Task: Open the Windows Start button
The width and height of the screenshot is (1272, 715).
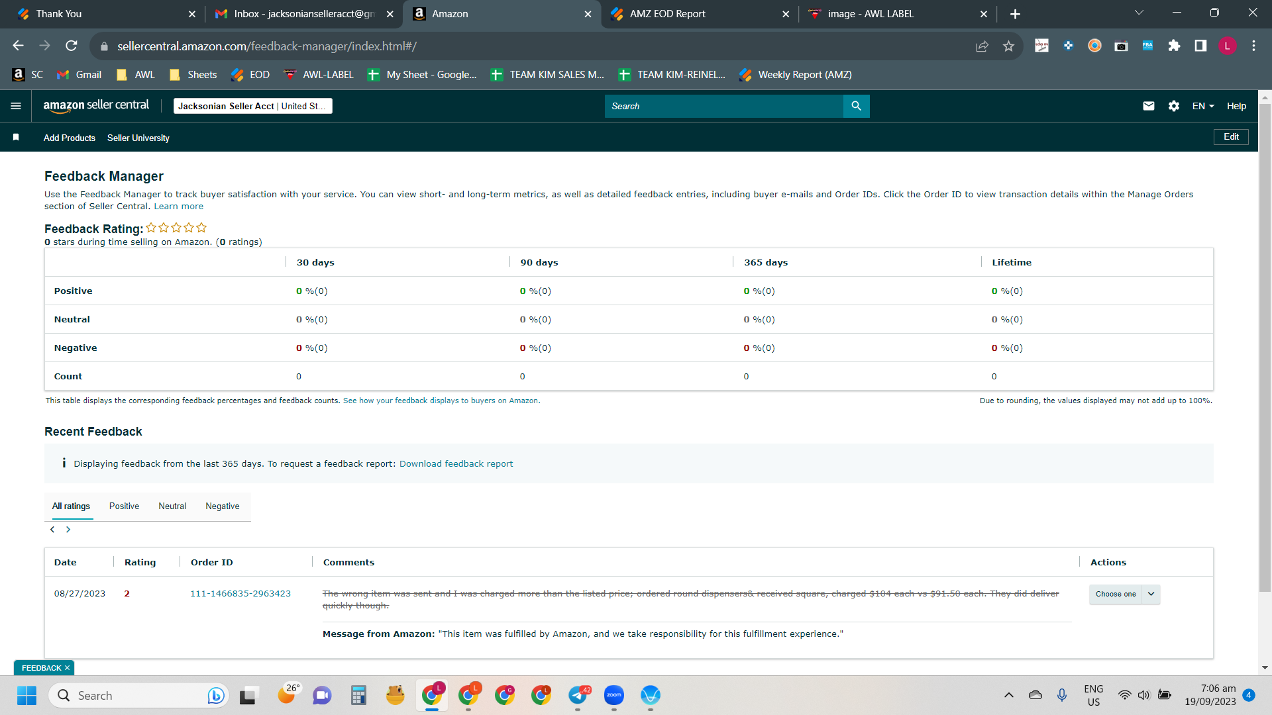Action: [27, 695]
